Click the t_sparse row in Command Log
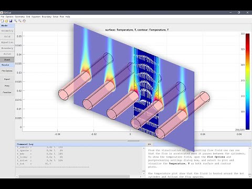Screen dimensions: 252x189 40,151
